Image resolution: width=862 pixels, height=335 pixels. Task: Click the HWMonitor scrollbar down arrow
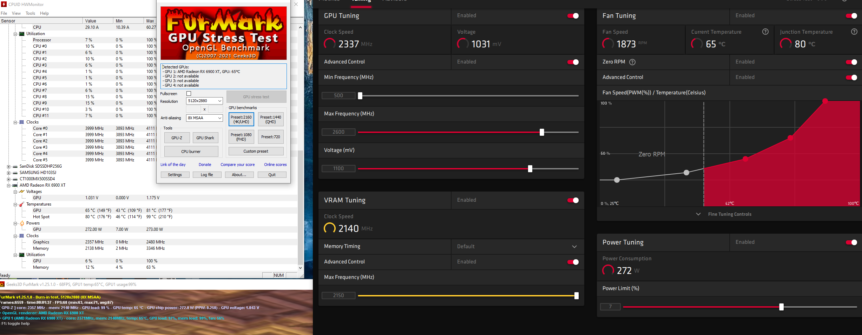[x=300, y=268]
